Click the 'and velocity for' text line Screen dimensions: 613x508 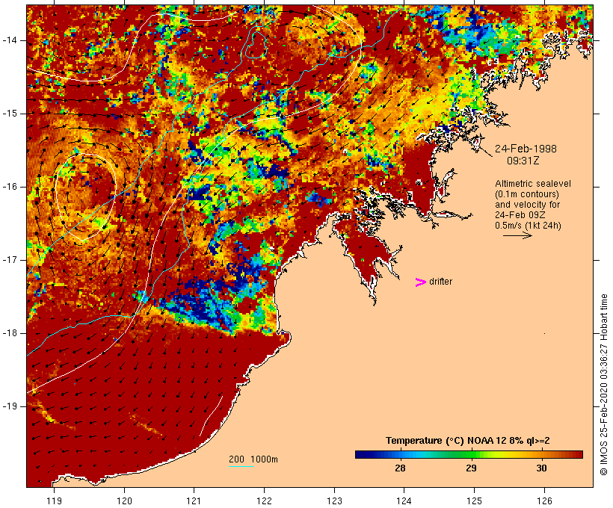click(527, 205)
